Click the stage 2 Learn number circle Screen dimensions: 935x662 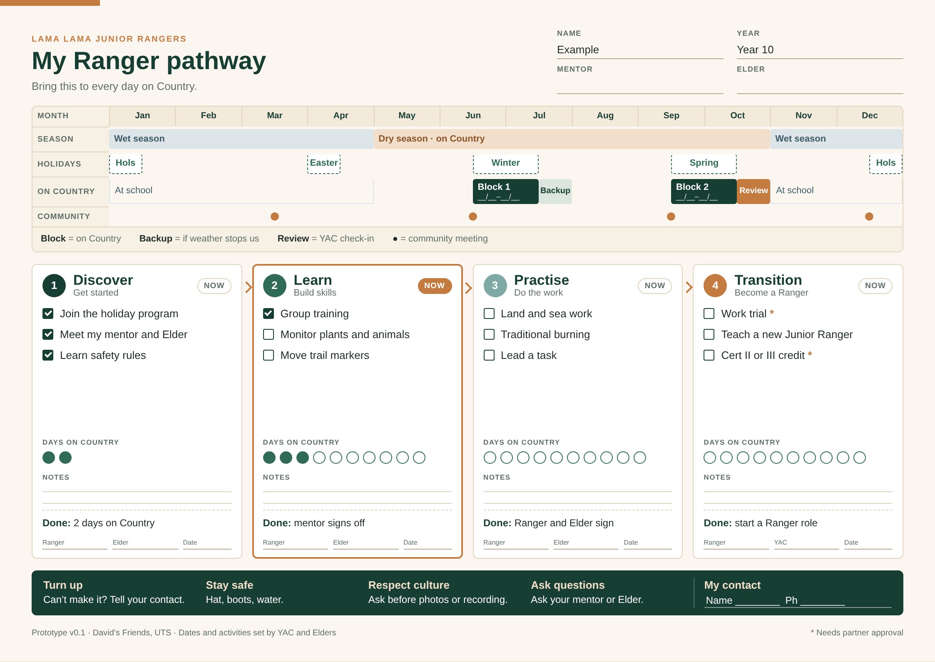[274, 286]
